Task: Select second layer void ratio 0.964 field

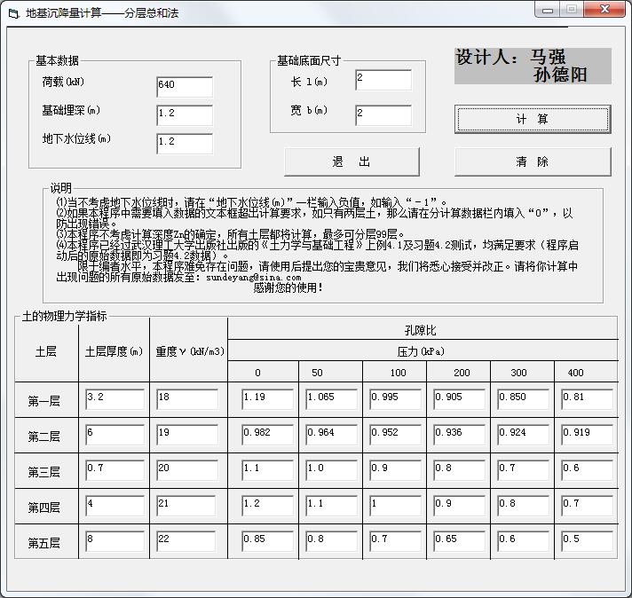Action: point(331,435)
